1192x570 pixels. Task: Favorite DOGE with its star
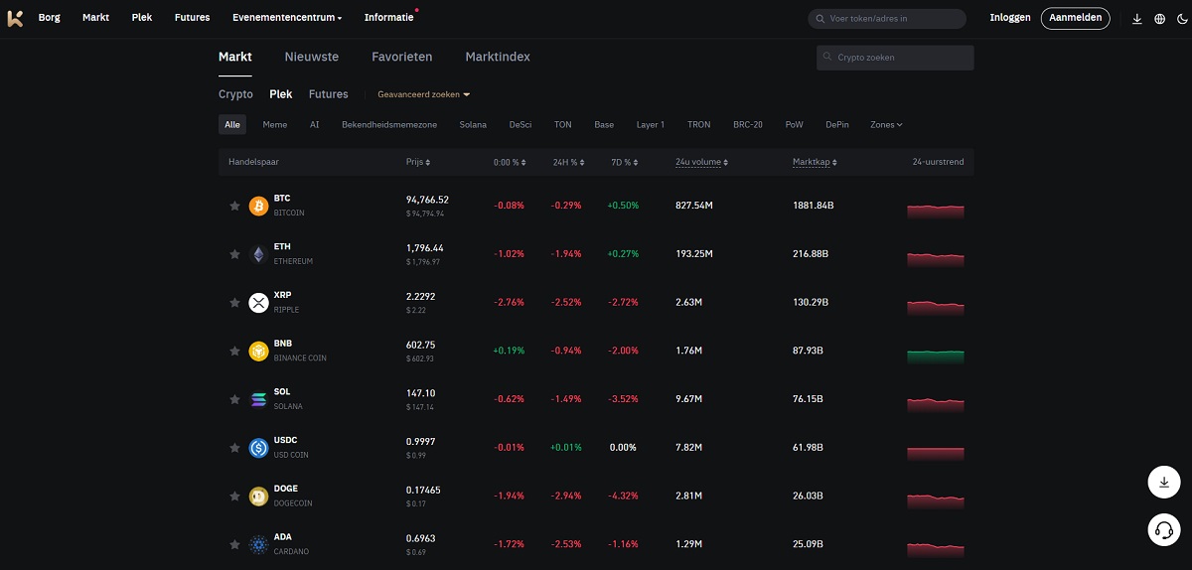234,497
